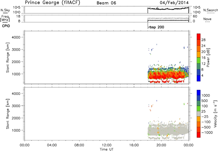Click the 'Slant Range [km]' label of velocity panel
This screenshot has width=218, height=151.
click(8, 114)
